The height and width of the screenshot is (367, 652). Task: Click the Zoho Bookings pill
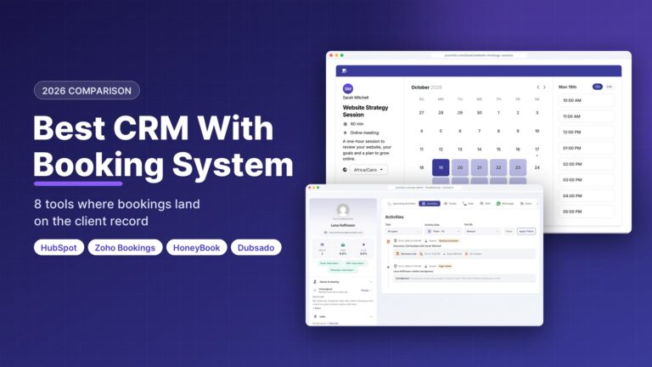click(x=125, y=247)
